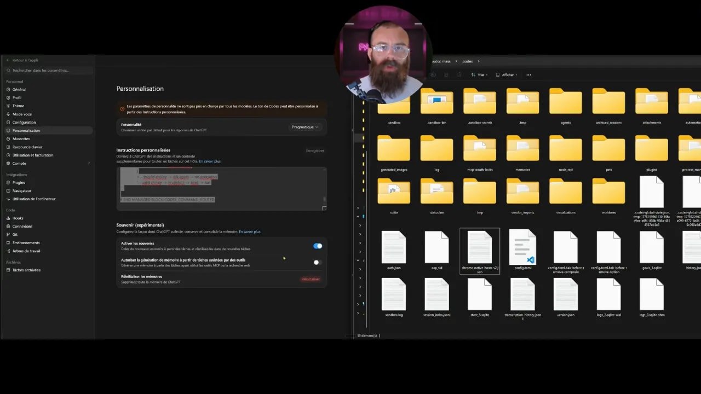Click the Navigateur browser icon
Image resolution: width=701 pixels, height=394 pixels.
(8, 190)
